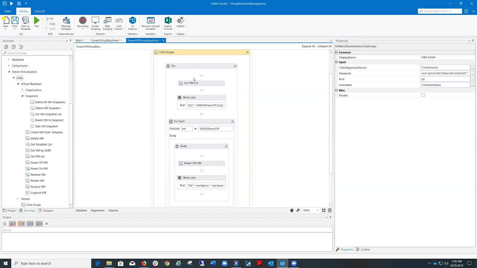This screenshot has height=268, width=477.
Task: Switch to the Snippets panel tab
Action: click(x=46, y=211)
